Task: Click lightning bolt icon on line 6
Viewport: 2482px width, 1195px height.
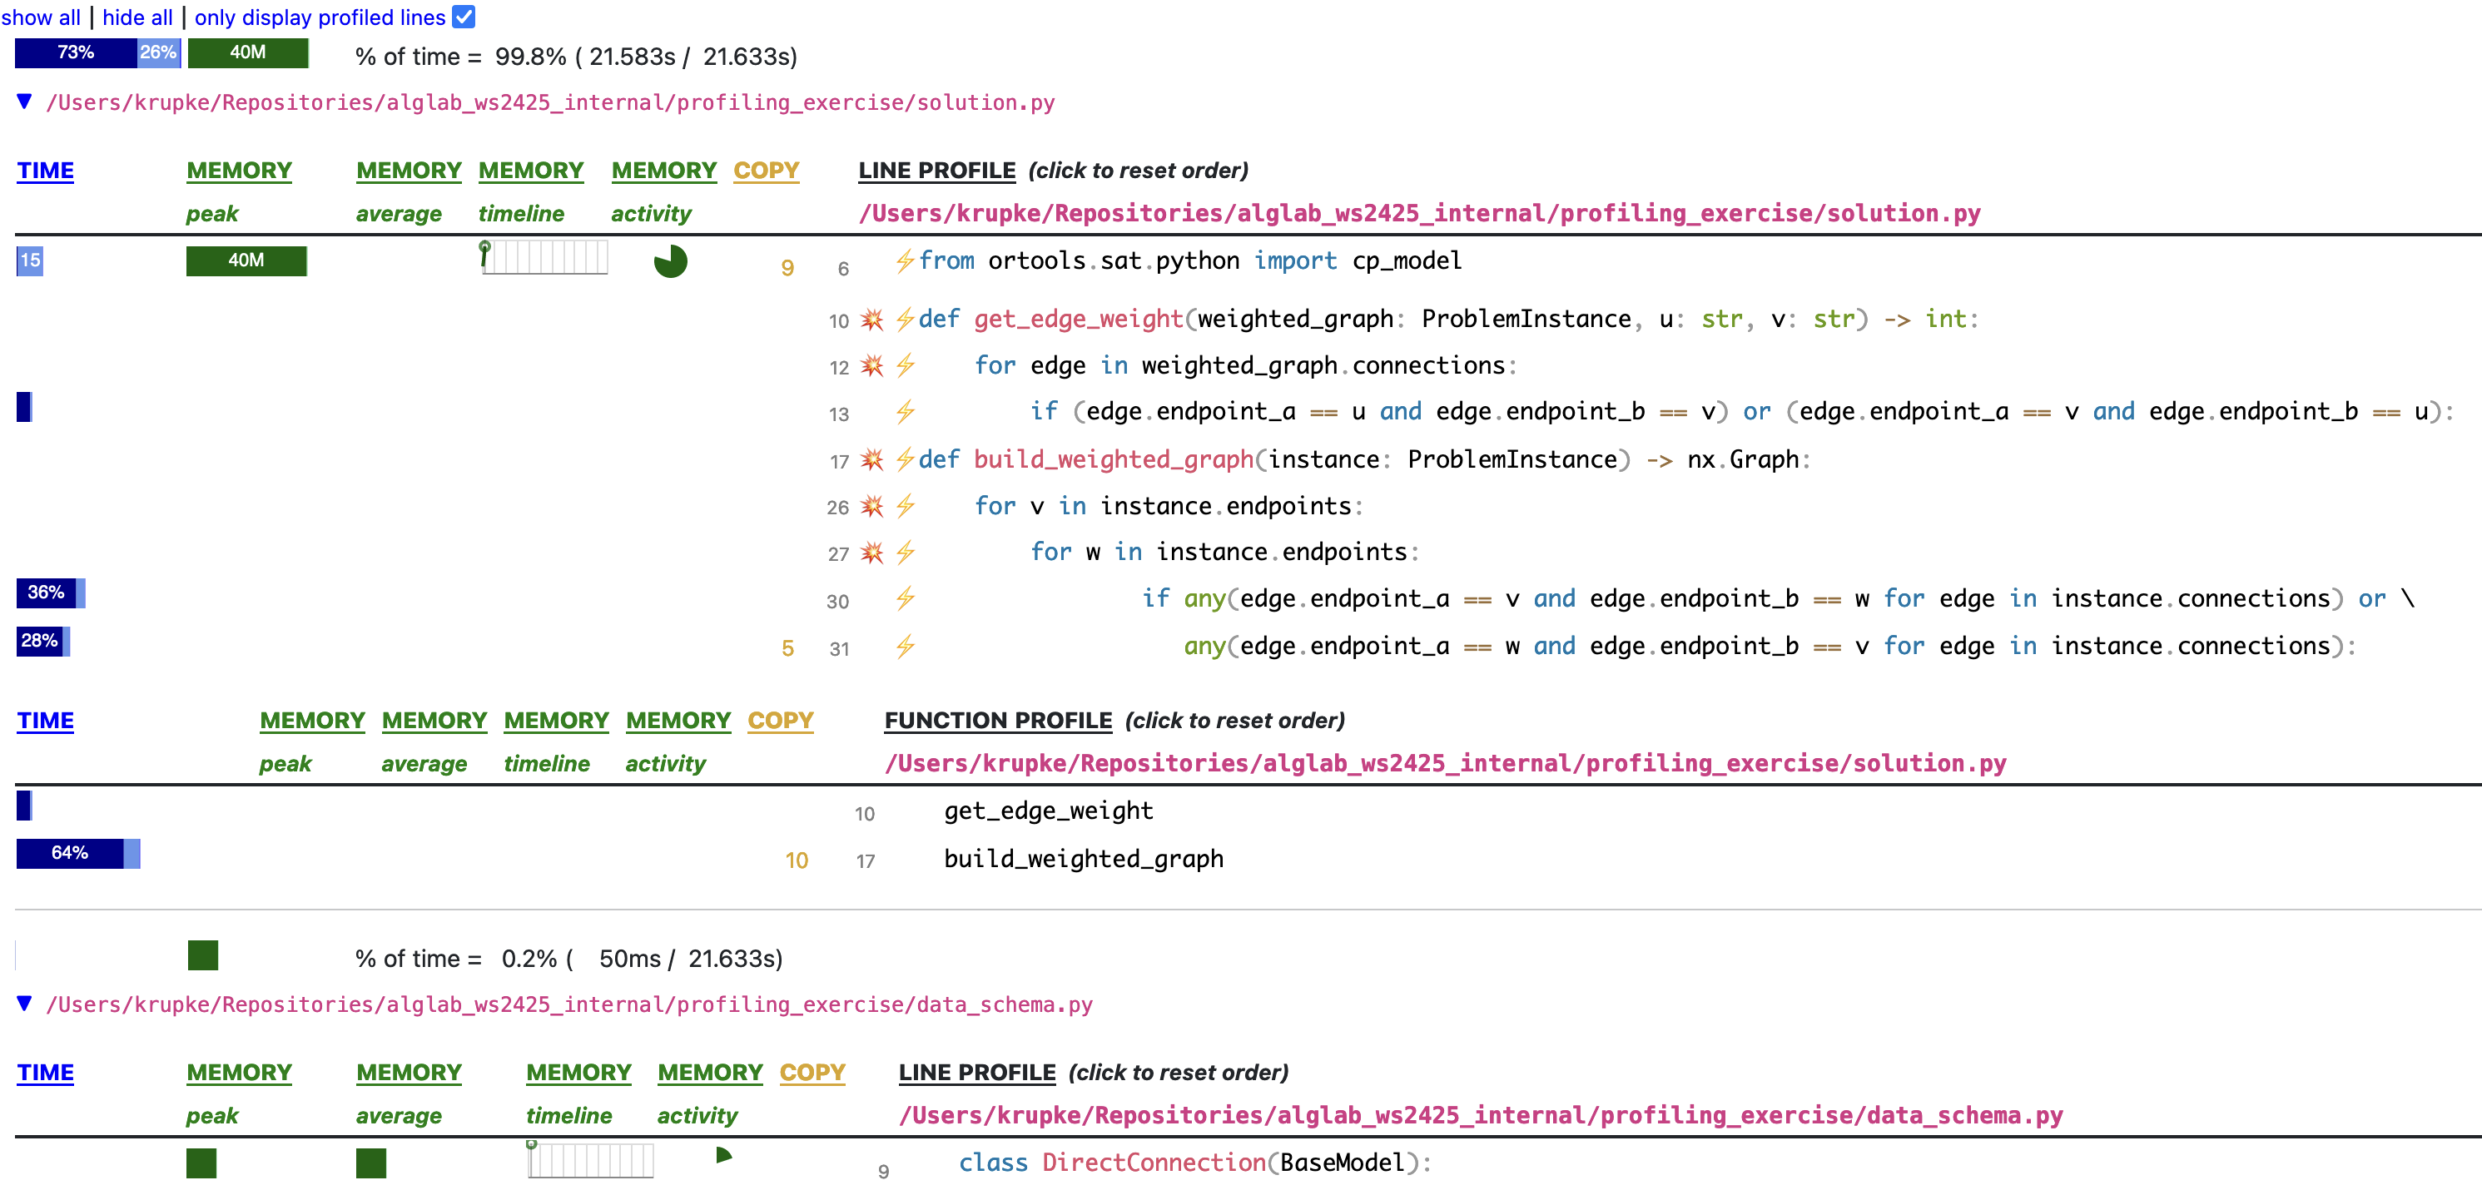Action: (904, 261)
